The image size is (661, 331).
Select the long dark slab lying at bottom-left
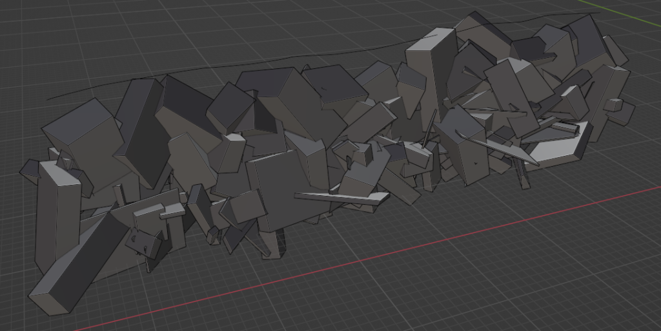coord(78,264)
